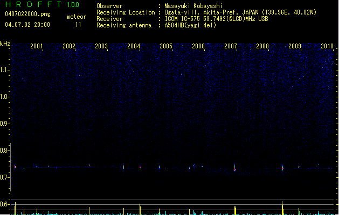Select the file name 0407022000.png

pyautogui.click(x=27, y=14)
